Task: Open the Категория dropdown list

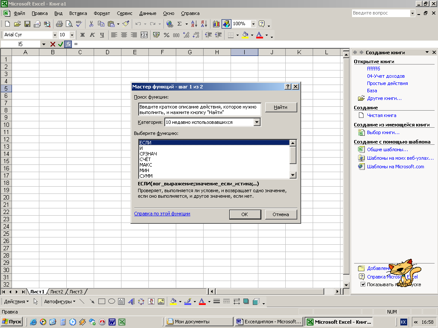Action: (x=257, y=122)
